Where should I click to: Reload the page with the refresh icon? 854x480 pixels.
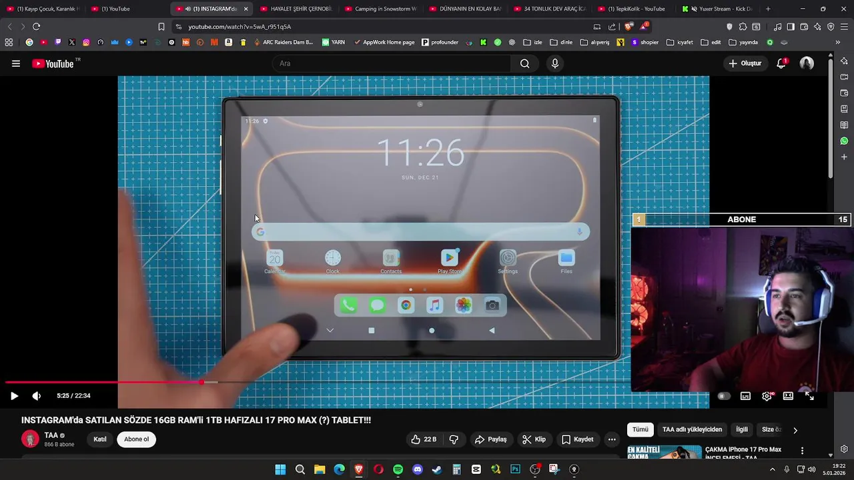[x=36, y=27]
